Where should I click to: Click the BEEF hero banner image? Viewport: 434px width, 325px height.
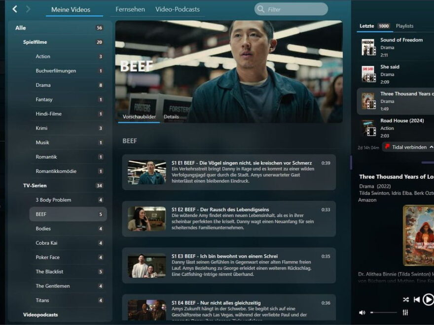pos(229,71)
